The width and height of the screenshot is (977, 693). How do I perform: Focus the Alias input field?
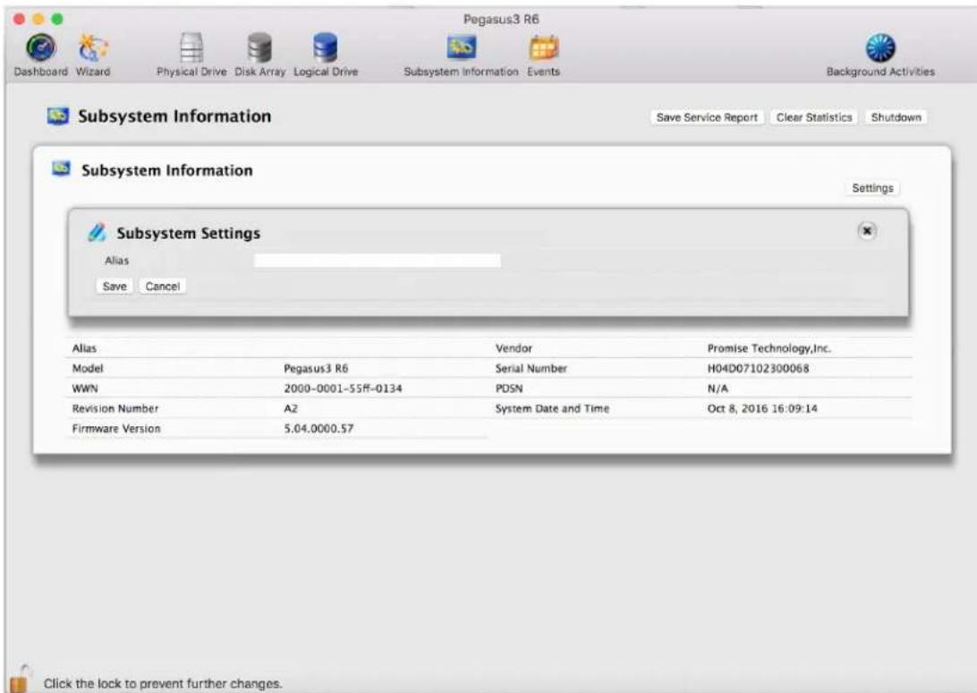point(377,261)
